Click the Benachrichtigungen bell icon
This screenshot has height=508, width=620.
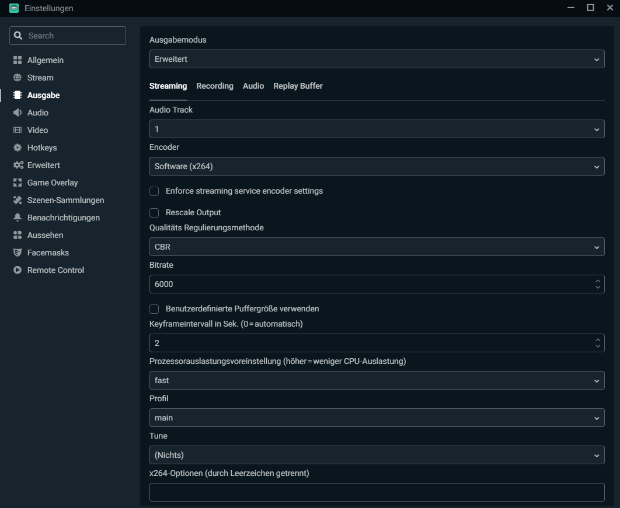pos(18,218)
